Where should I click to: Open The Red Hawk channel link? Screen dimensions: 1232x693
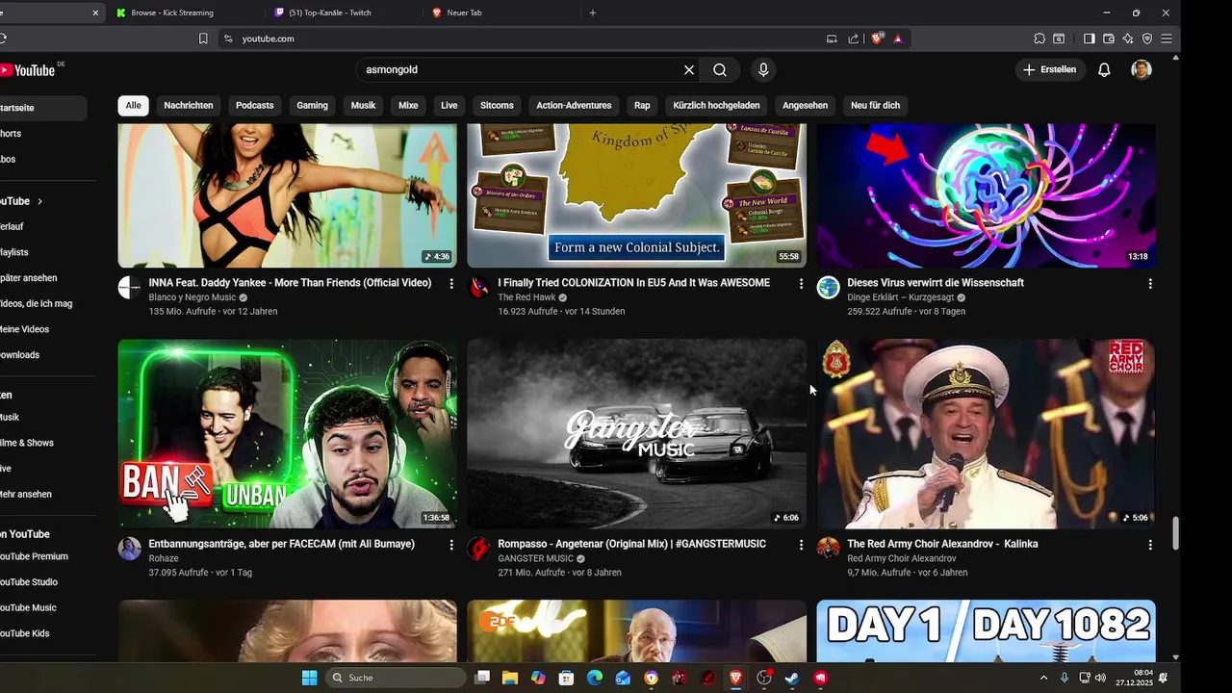(x=526, y=297)
